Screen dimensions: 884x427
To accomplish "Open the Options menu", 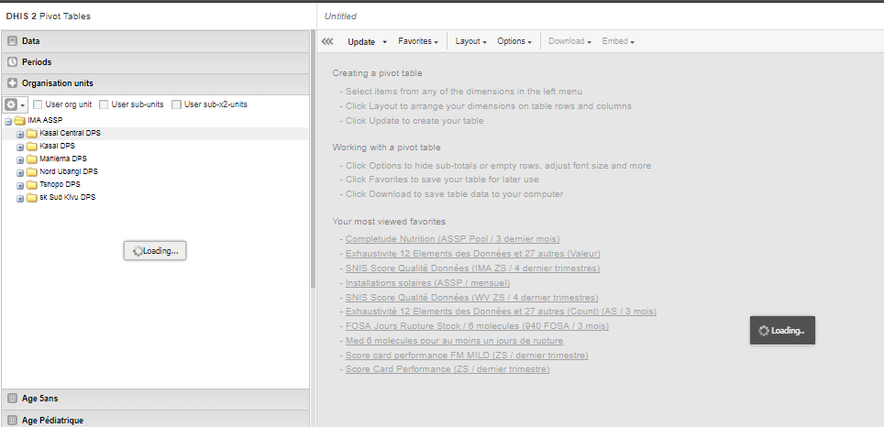I will click(514, 41).
